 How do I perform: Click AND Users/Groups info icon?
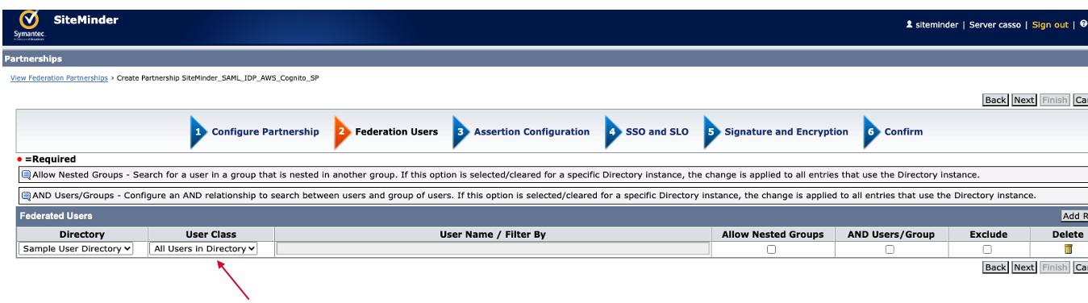(x=26, y=196)
